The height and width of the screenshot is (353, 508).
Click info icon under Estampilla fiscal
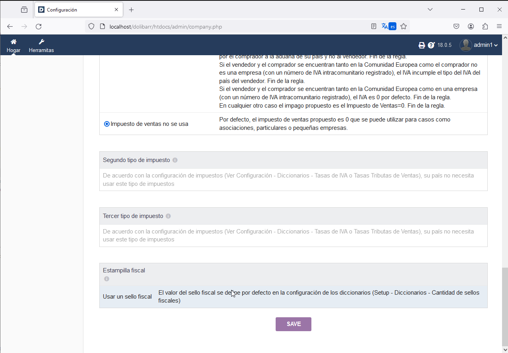click(106, 279)
